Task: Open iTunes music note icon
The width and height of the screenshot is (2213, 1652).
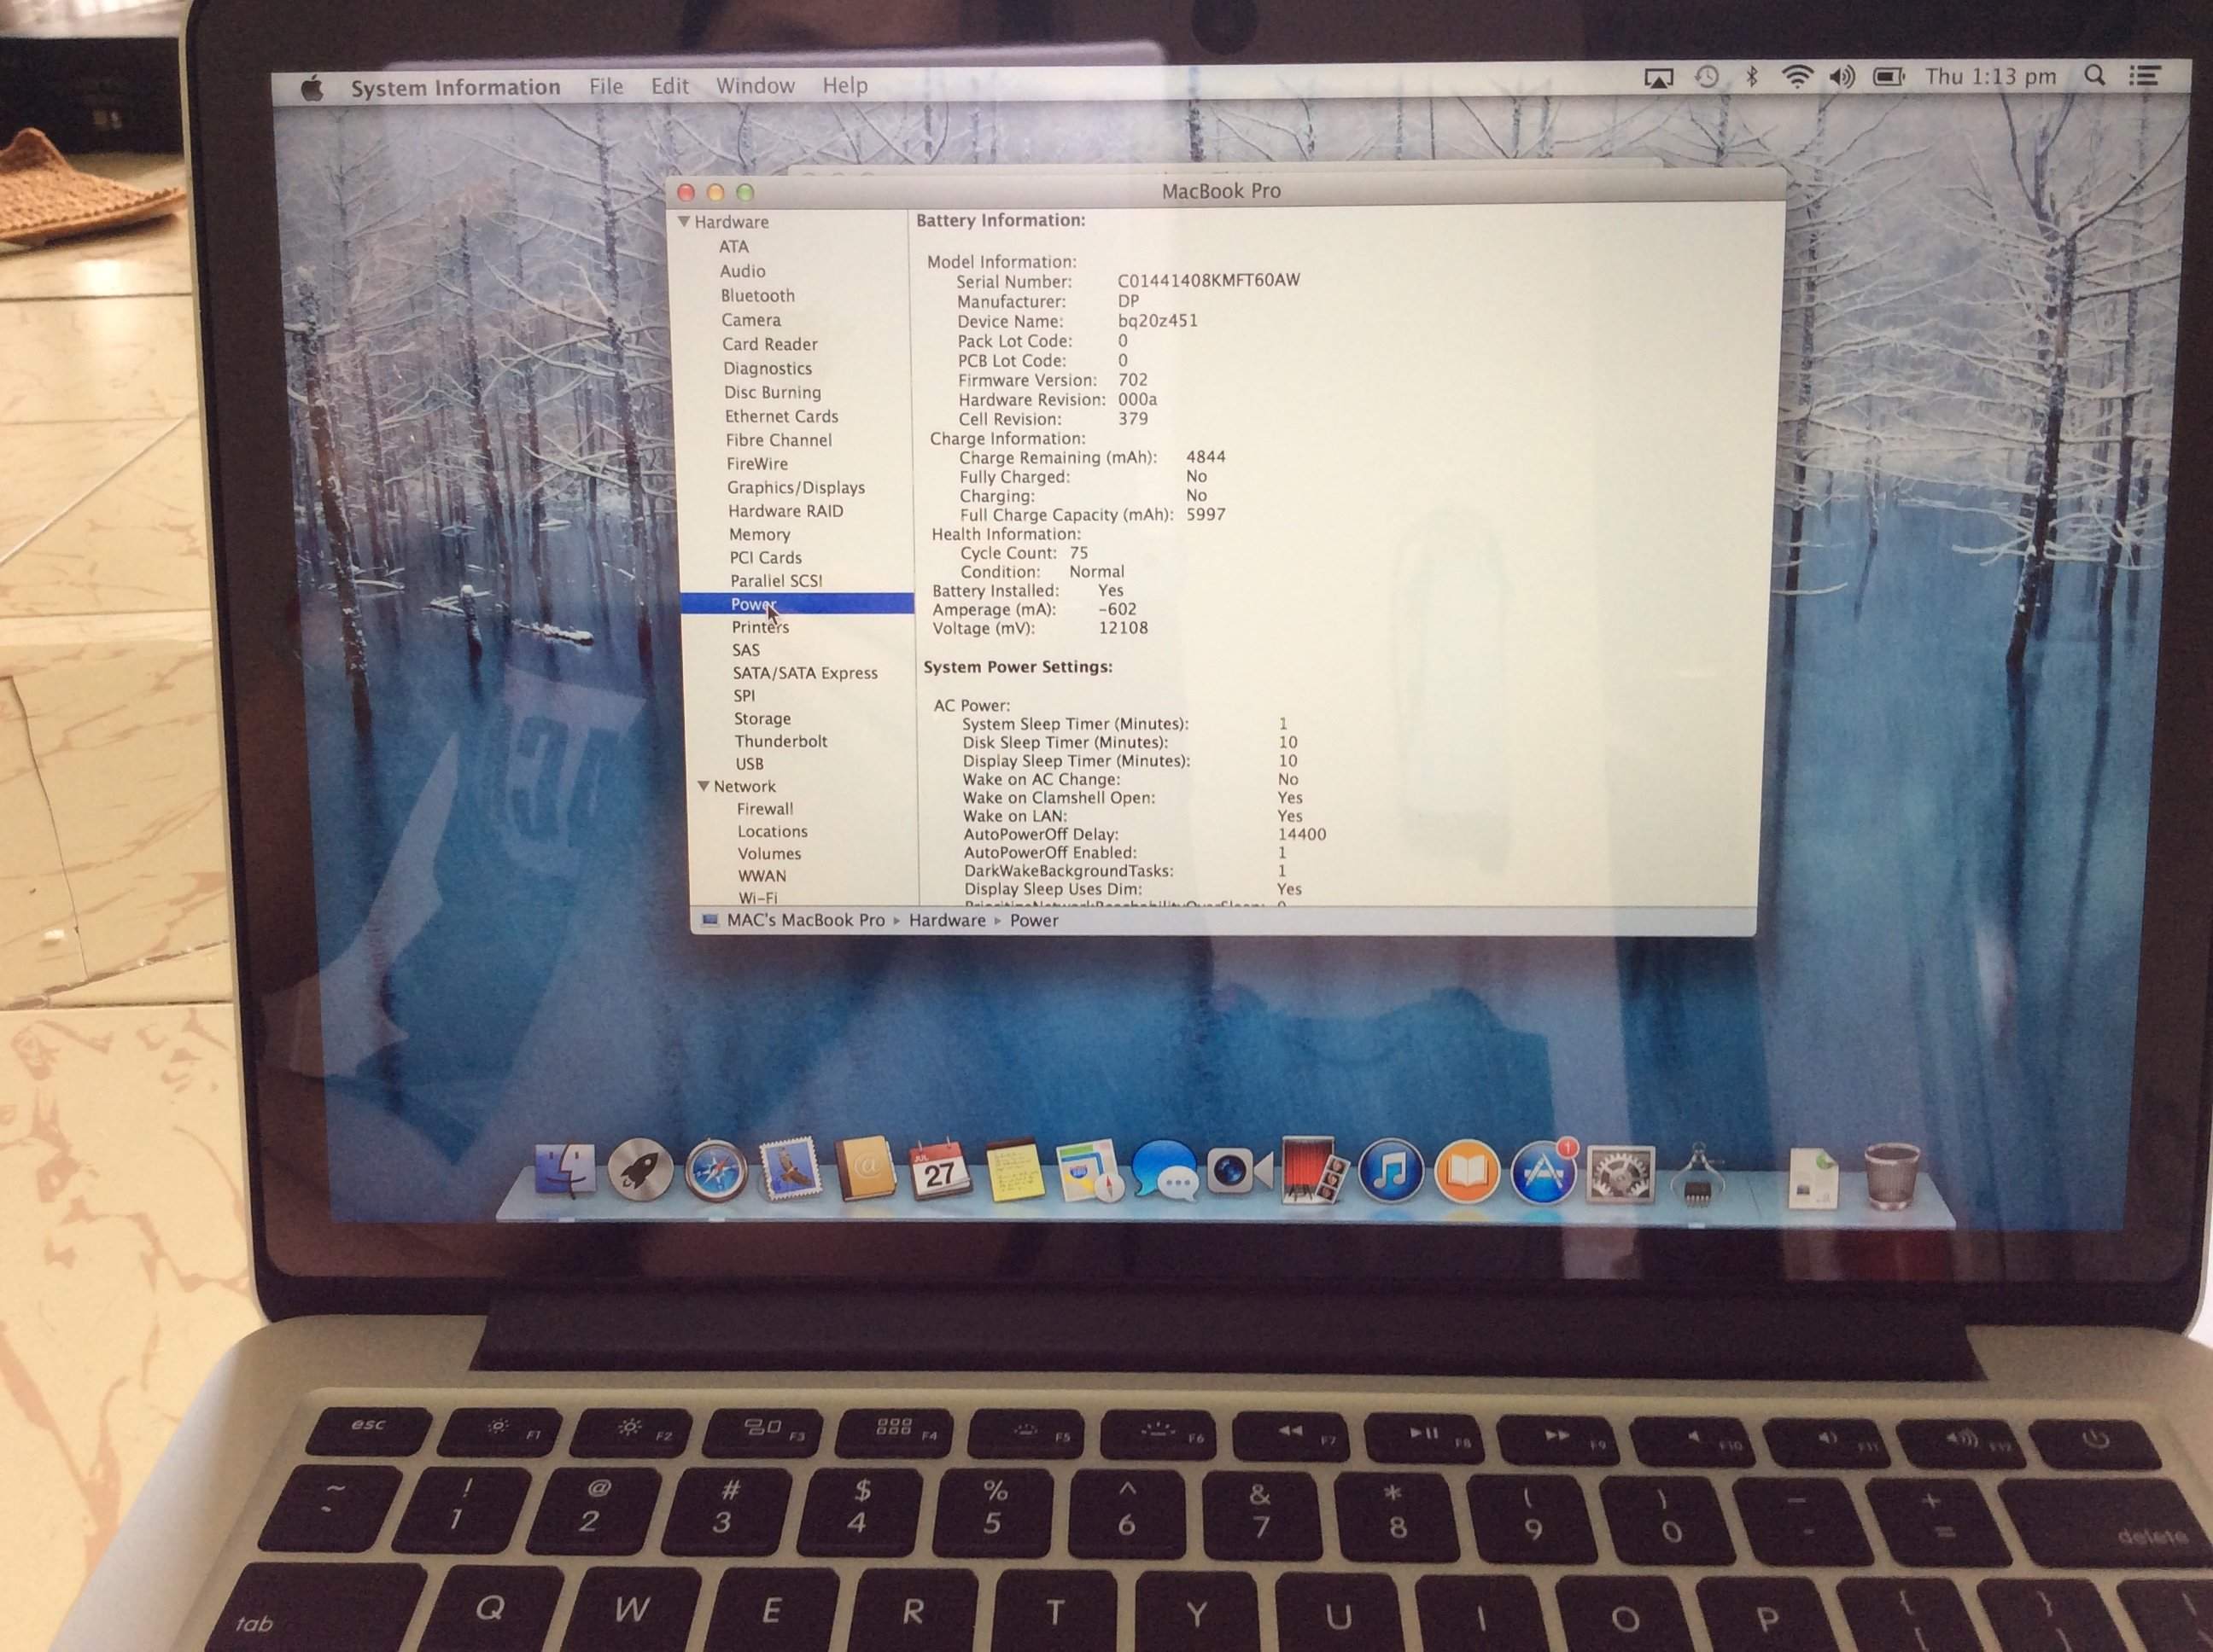Action: click(x=1390, y=1170)
